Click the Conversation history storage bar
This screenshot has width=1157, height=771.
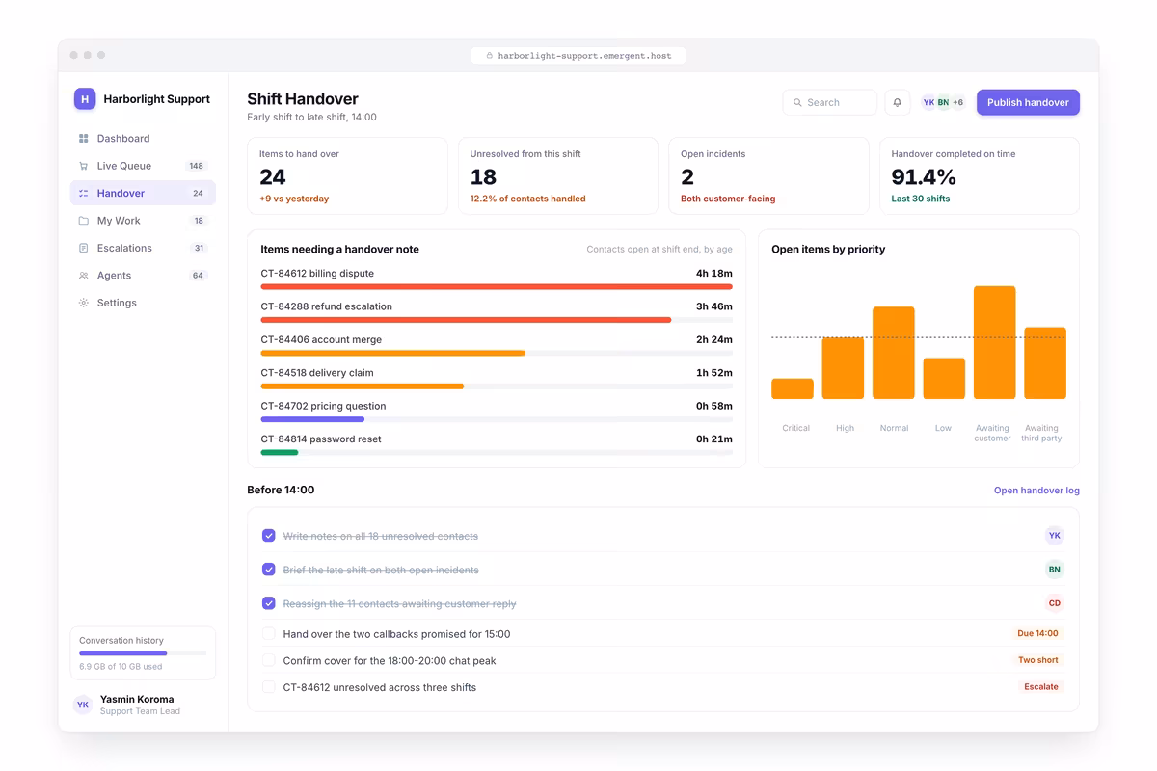[143, 653]
